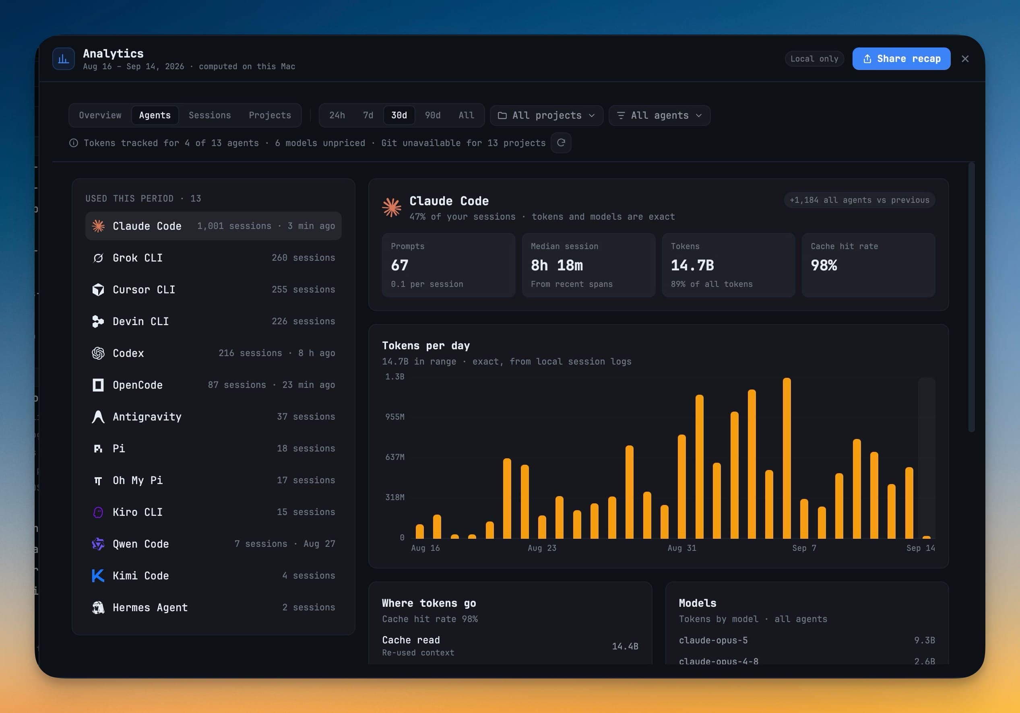
Task: Click the Prompts stat card showing 67
Action: point(449,265)
